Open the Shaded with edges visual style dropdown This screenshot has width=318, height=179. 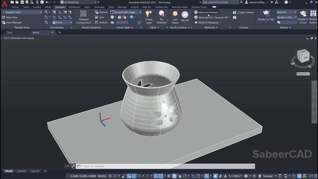pos(126,12)
